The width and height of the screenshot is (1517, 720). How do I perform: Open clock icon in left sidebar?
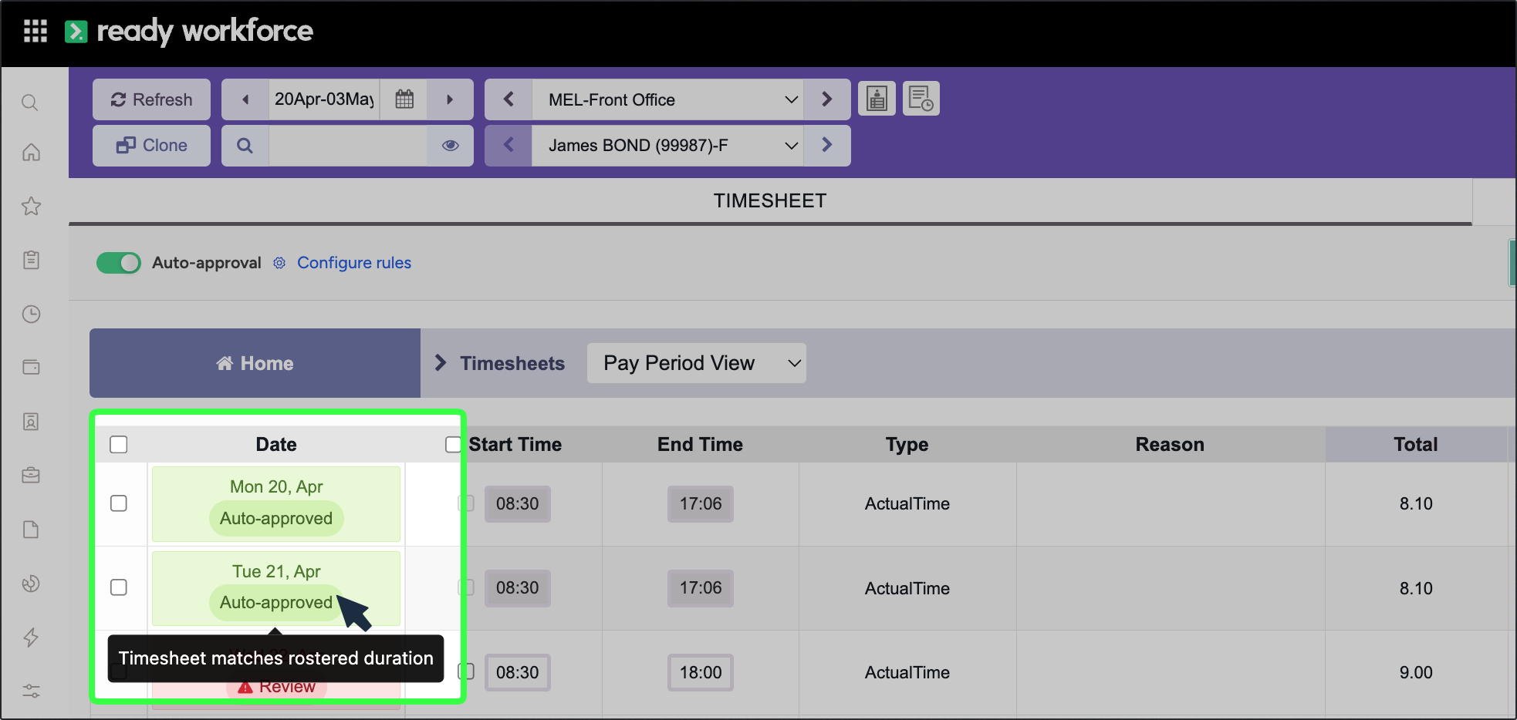(x=31, y=314)
